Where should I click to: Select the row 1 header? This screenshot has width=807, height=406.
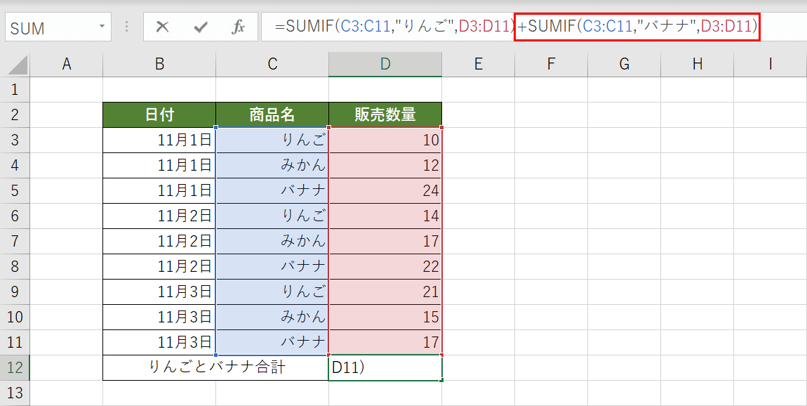[x=15, y=89]
